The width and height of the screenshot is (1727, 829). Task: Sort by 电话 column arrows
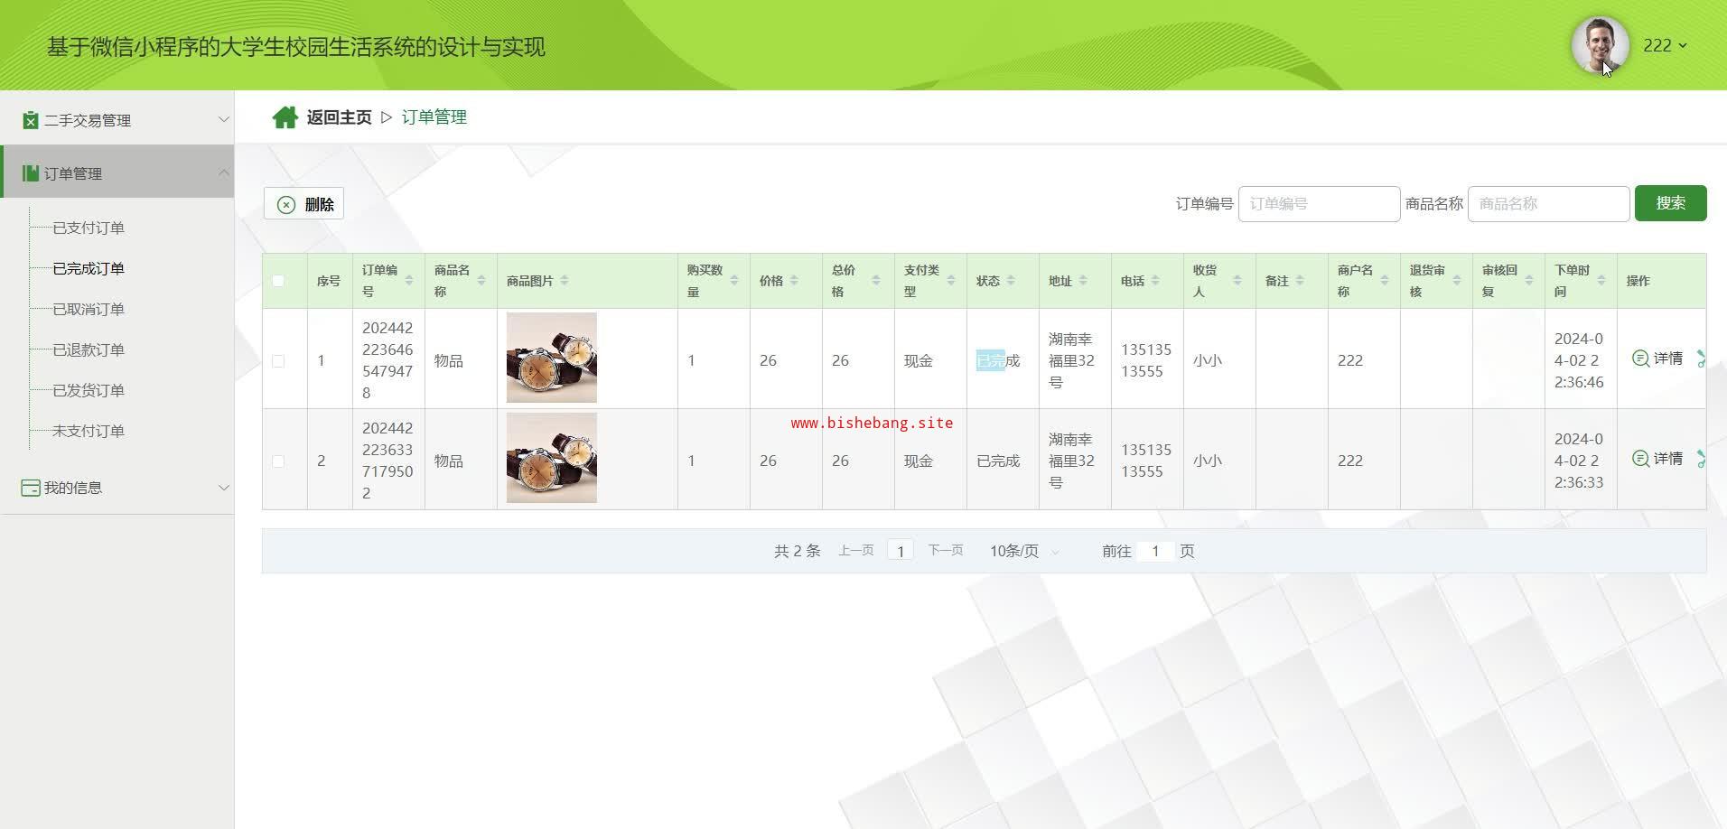1155,281
